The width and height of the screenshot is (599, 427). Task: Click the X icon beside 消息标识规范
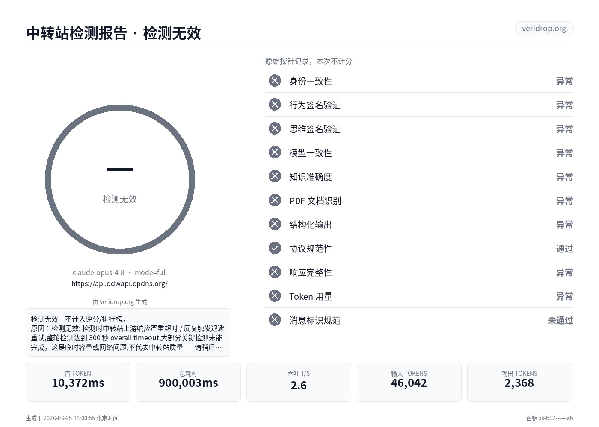(275, 320)
